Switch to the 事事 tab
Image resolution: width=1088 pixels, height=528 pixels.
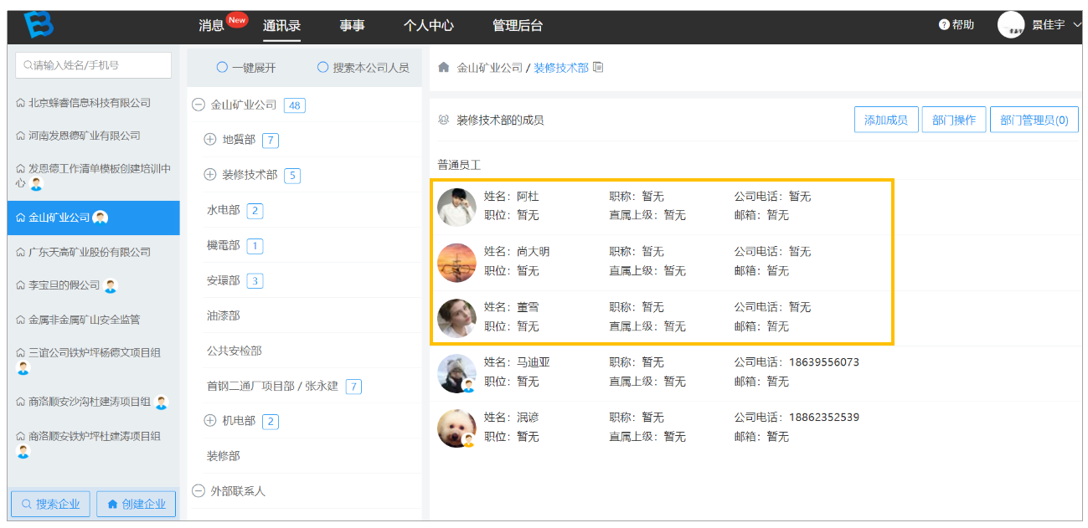click(352, 25)
